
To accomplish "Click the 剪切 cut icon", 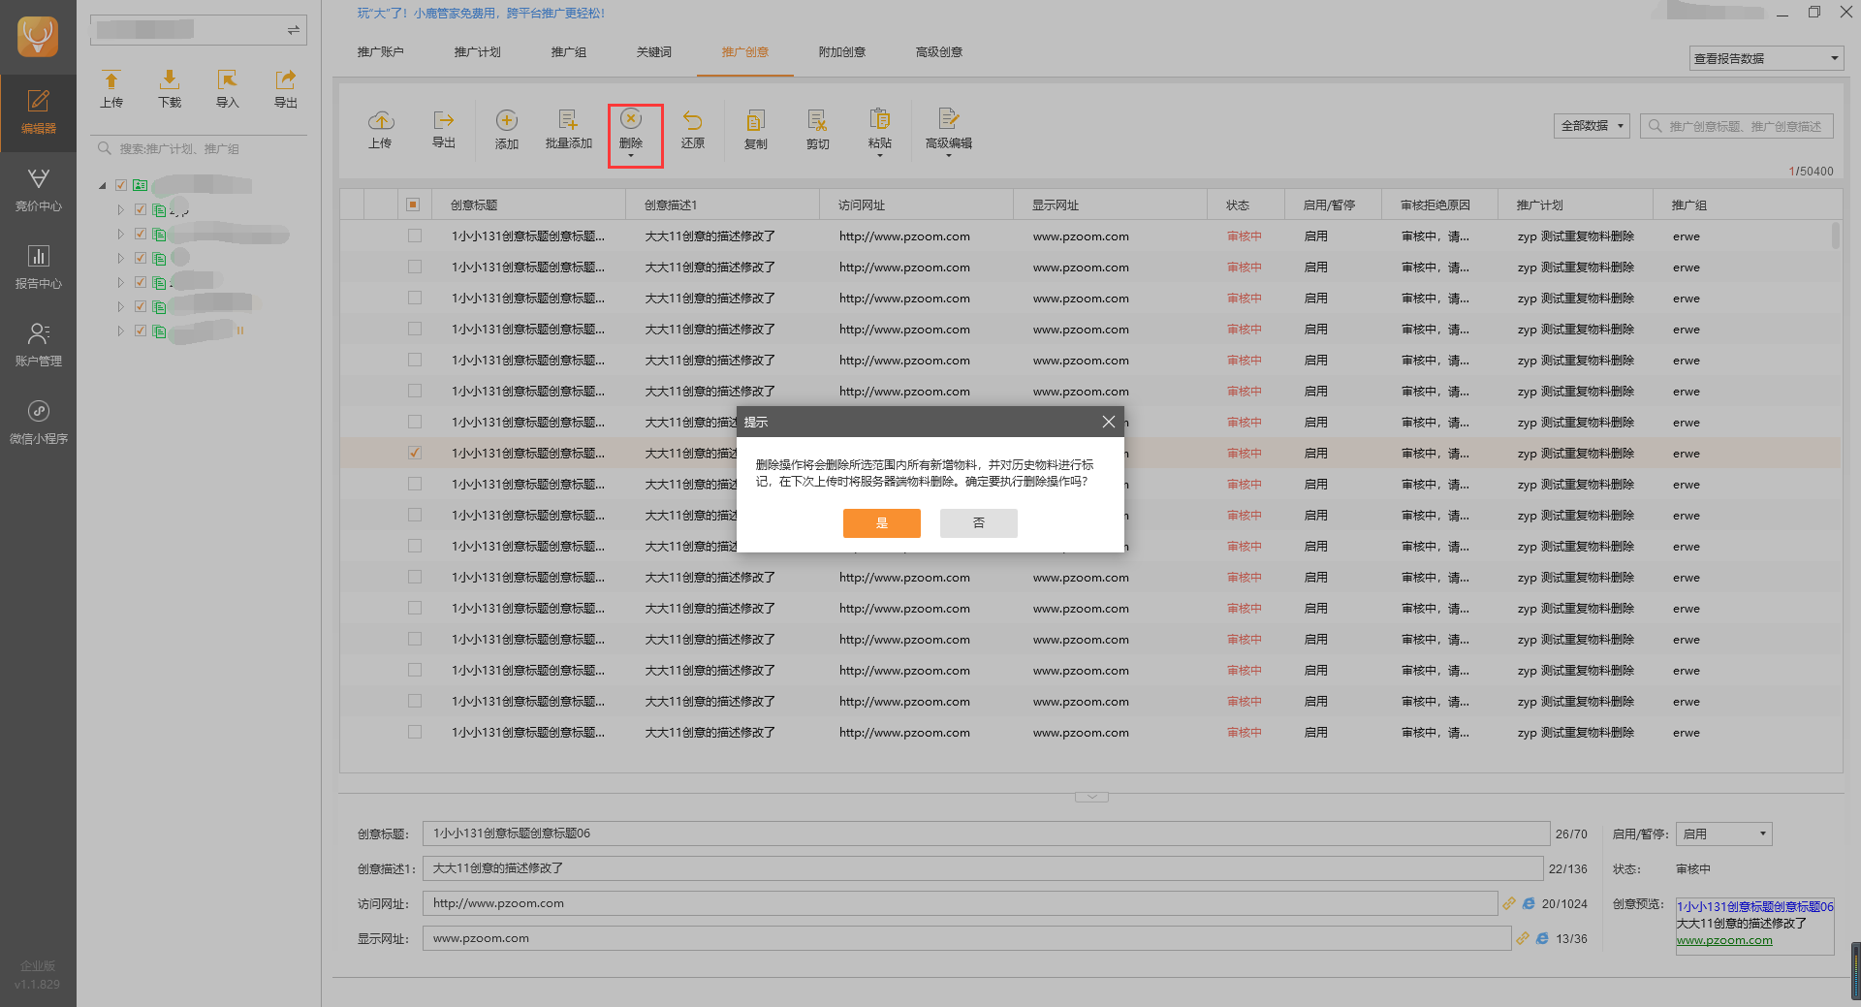I will pos(817,120).
